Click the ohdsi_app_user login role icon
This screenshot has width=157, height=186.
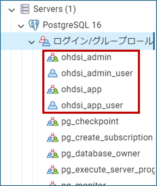tap(53, 106)
